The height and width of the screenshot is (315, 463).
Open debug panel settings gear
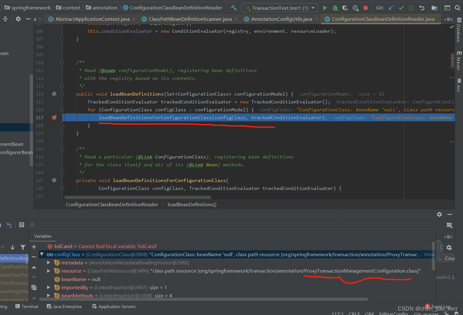(439, 214)
